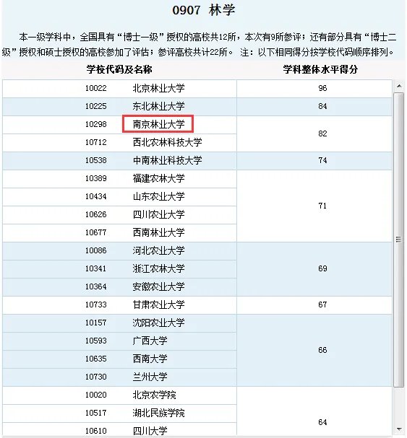Screen dimensions: 407x438
Task: Click the scrollbar down arrow
Action: point(399,429)
